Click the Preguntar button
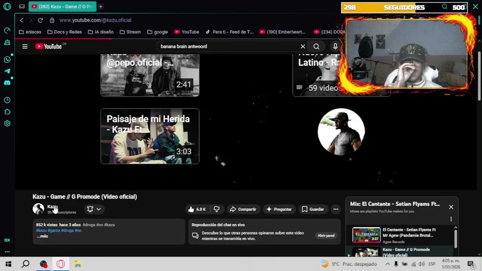 (x=279, y=209)
